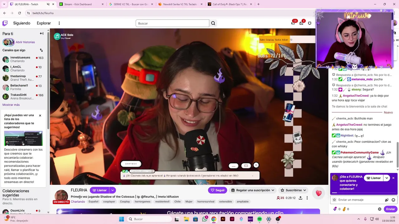399x224 pixels.
Task: Collapse the Para ti sidebar
Action: click(x=41, y=34)
